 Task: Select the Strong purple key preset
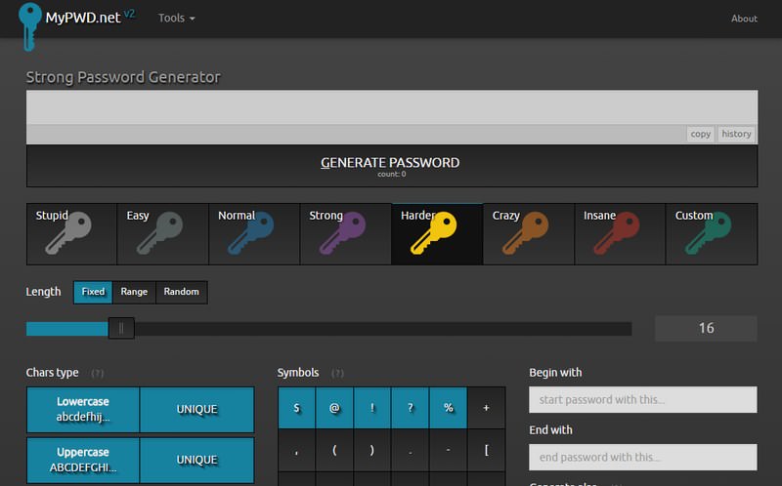tap(346, 234)
